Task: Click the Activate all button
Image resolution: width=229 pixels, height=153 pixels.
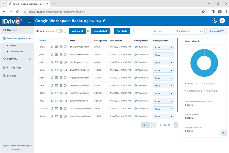Action: (78, 31)
